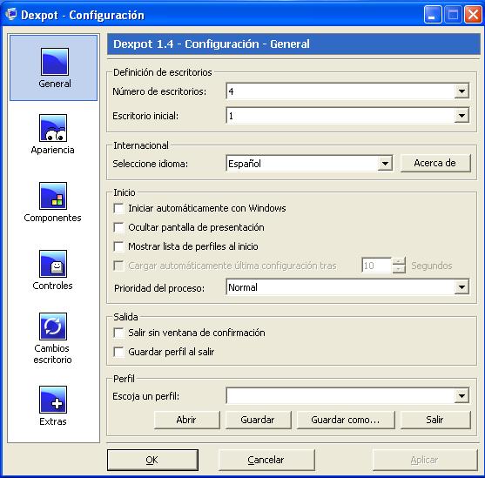Click the Acerca de button
Viewport: 485px width, 478px height.
point(435,163)
